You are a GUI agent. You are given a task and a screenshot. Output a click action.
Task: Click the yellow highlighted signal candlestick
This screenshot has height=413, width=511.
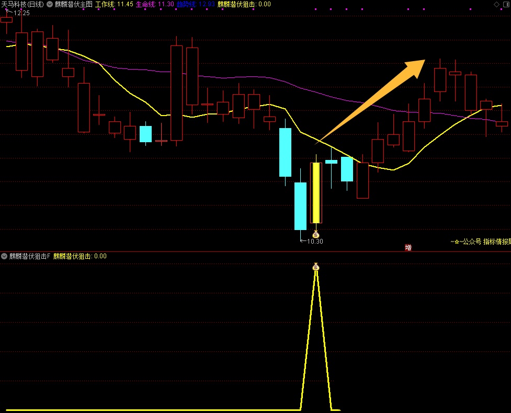[316, 192]
